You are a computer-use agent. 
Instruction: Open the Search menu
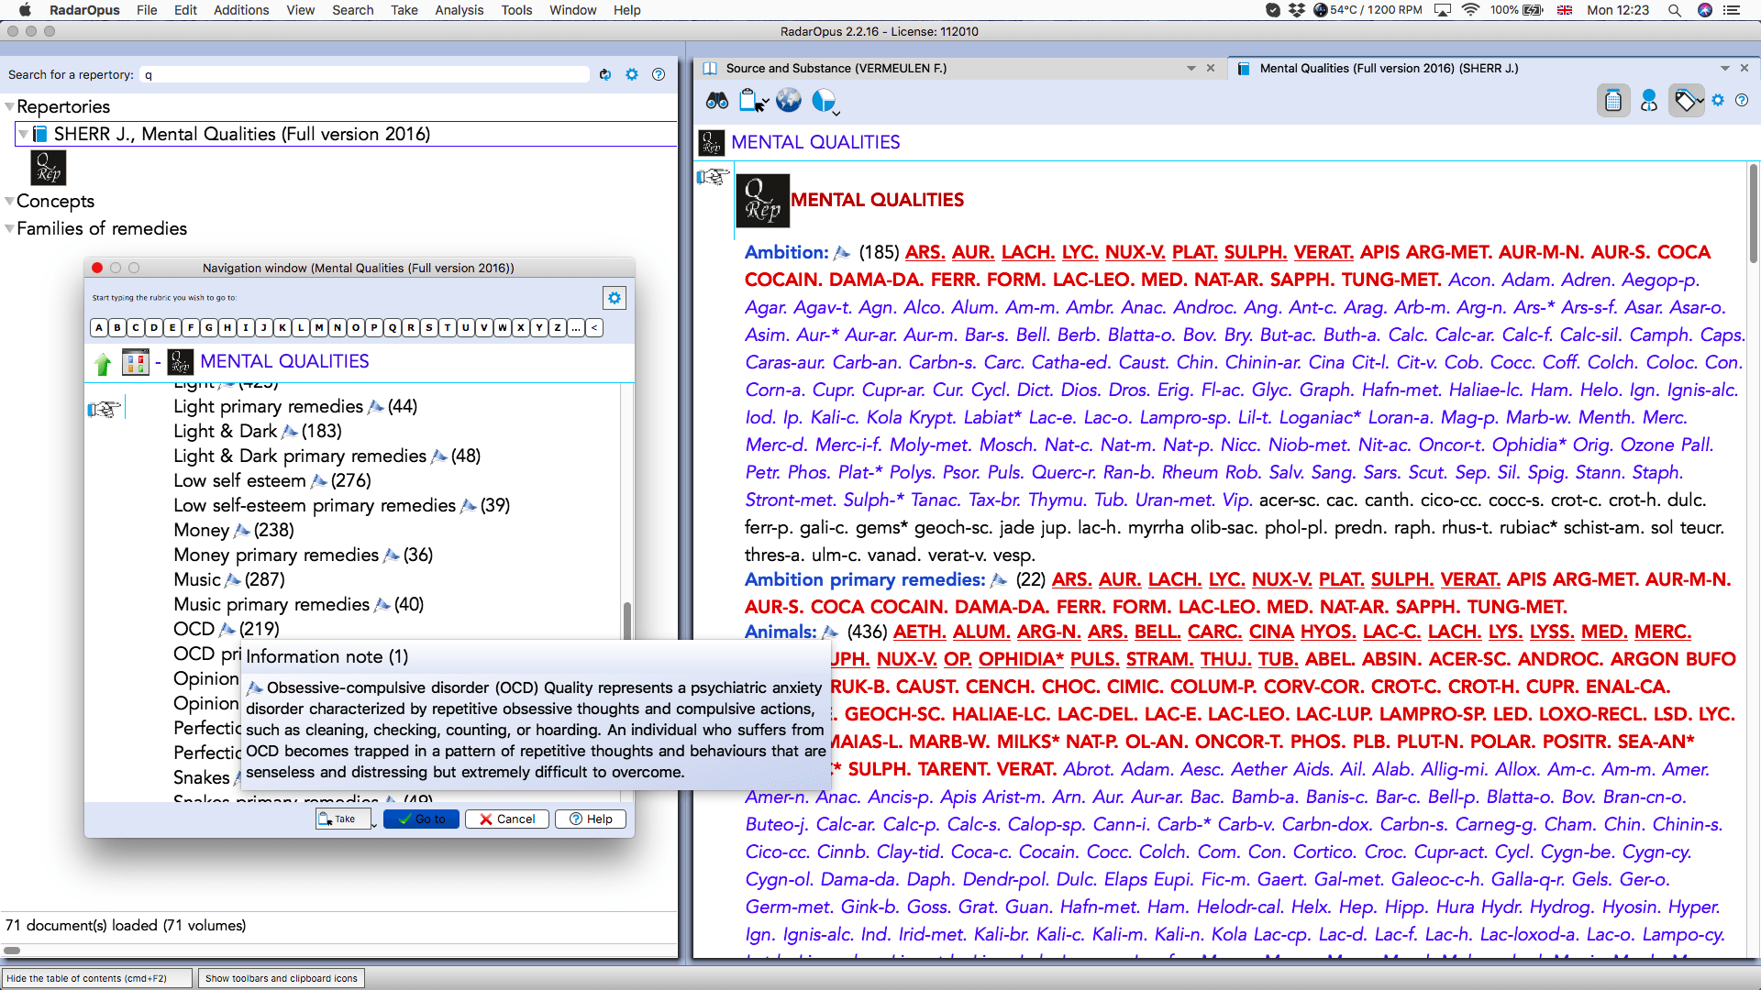point(353,10)
